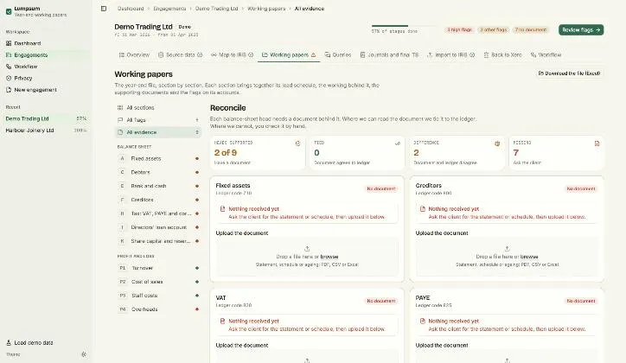
Task: Collapse the sidebar with the panel icon
Action: (104, 9)
